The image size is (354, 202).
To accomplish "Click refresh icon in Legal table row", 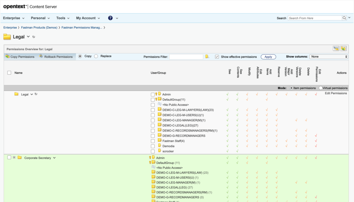I will pyautogui.click(x=36, y=94).
